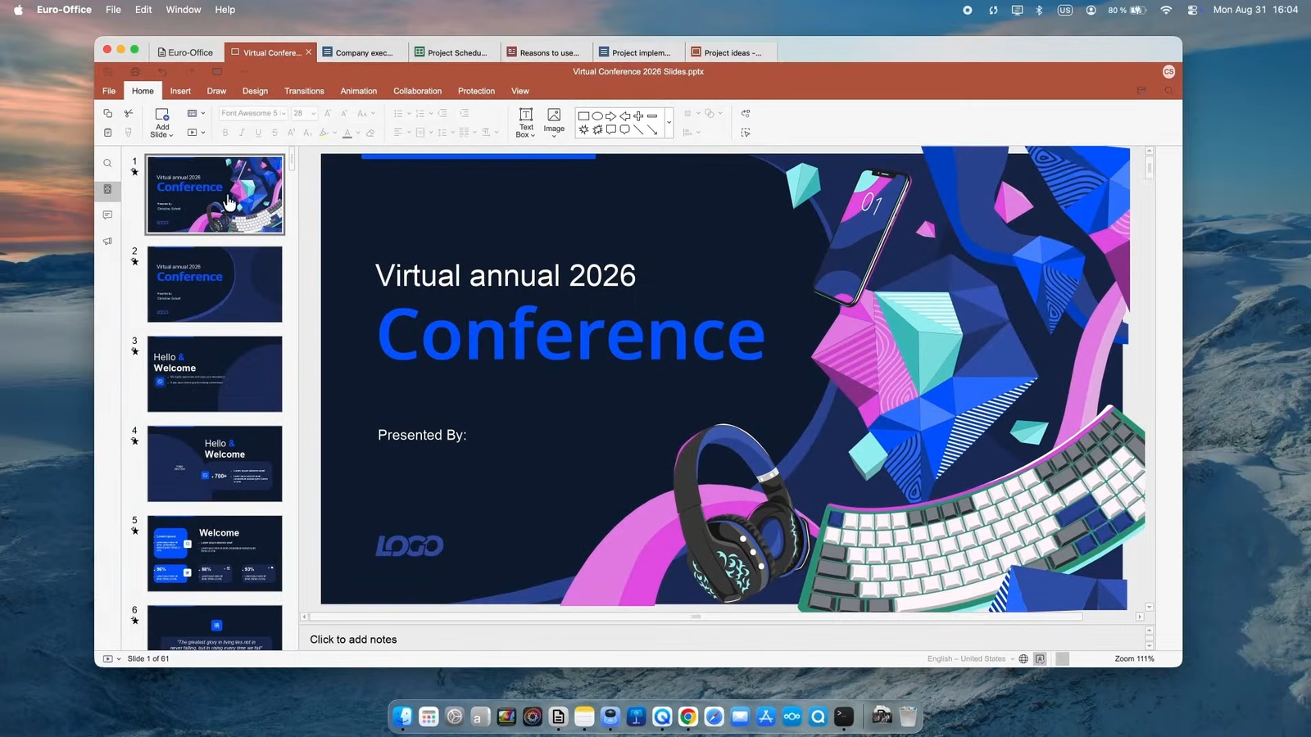Image resolution: width=1311 pixels, height=737 pixels.
Task: Expand the shapes gallery dropdown arrow
Action: coord(669,123)
